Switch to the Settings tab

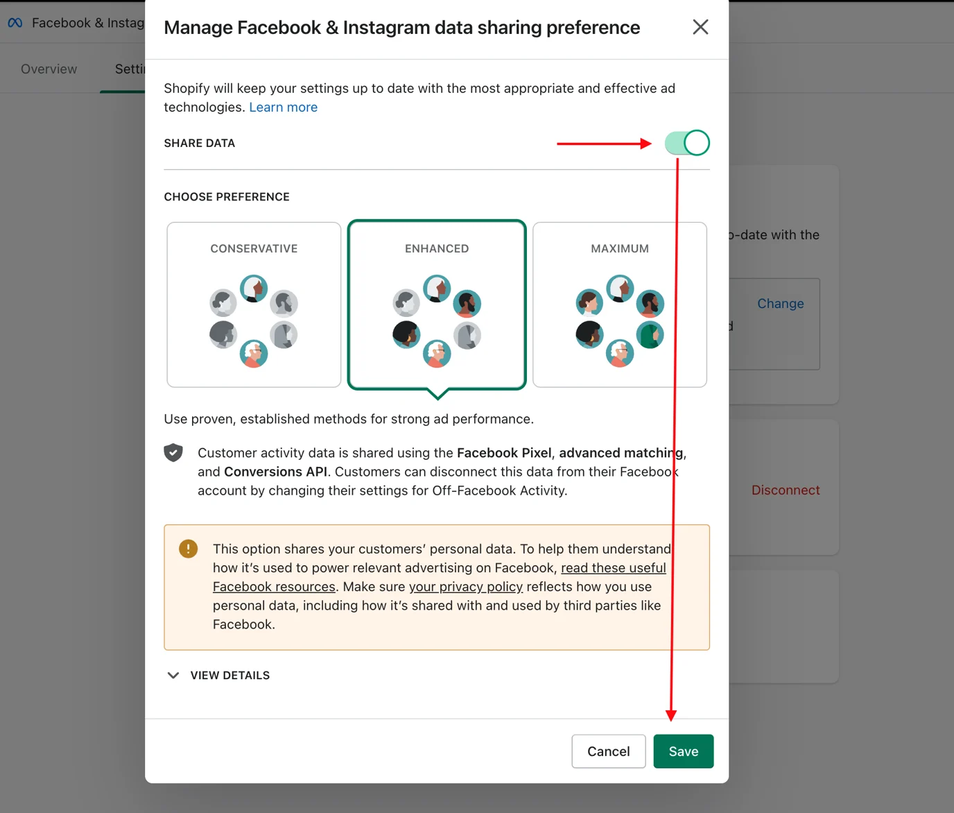[x=130, y=69]
